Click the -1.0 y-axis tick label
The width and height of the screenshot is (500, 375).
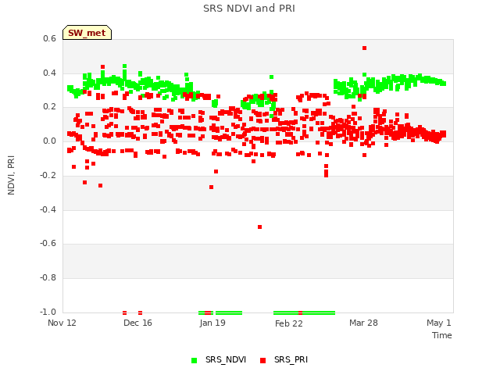tap(48, 312)
